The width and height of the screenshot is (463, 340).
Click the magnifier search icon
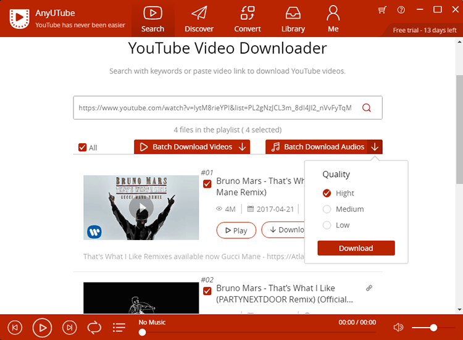coord(367,108)
